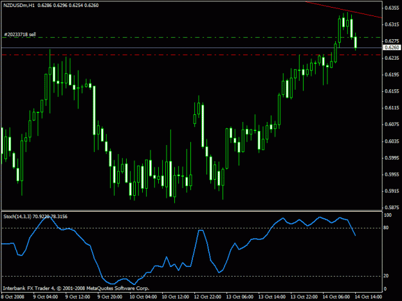Click price scale value 0.6155
This screenshot has height=301, width=402.
392,91
